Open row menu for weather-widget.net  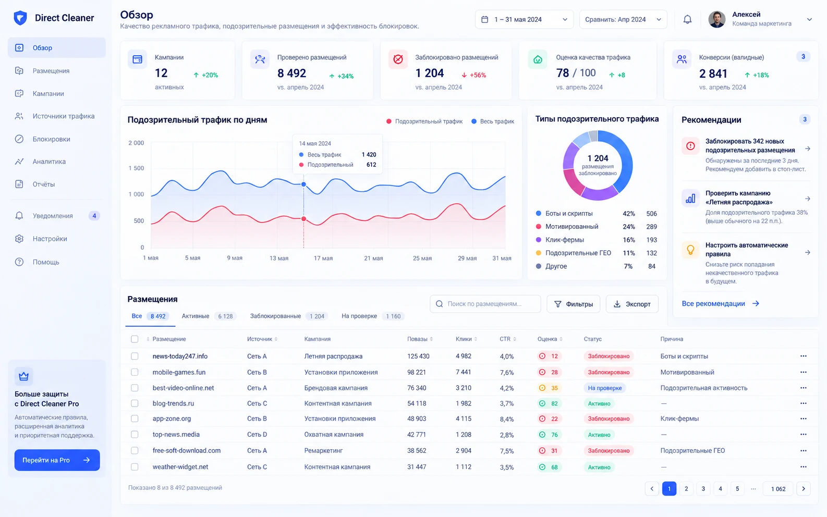pos(804,467)
